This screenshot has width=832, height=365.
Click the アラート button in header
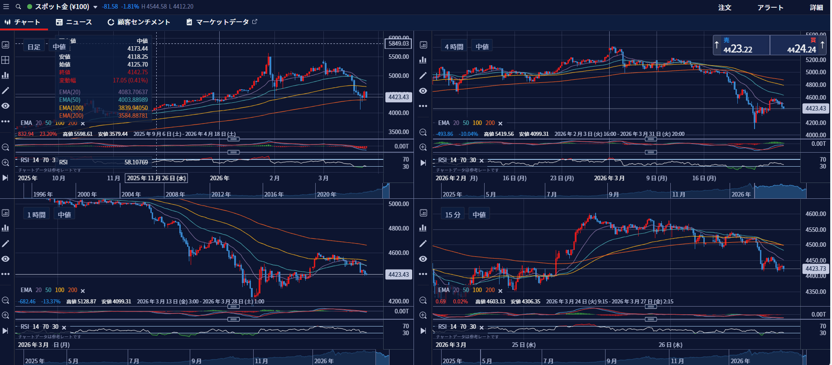[x=770, y=7]
